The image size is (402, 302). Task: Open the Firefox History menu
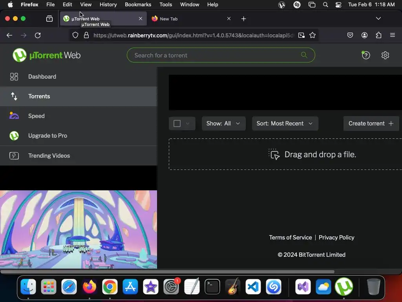108,5
